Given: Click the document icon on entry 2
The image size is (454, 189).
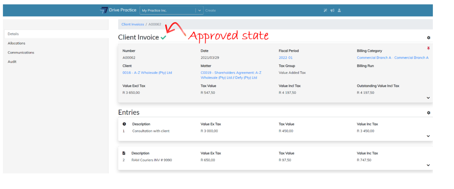Looking at the screenshot, I should tap(124, 153).
